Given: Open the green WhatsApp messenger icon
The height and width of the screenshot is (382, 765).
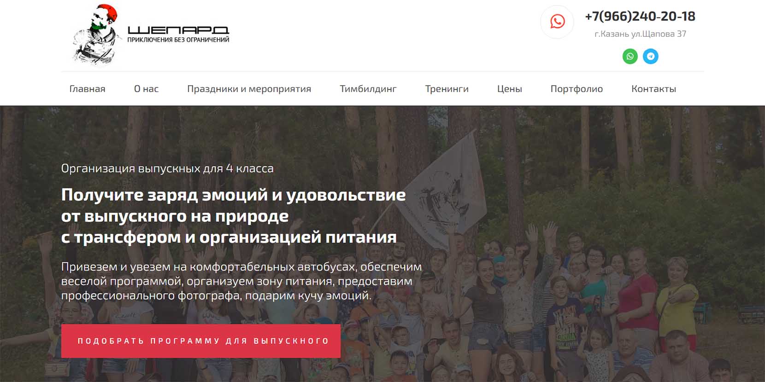Looking at the screenshot, I should pyautogui.click(x=630, y=57).
